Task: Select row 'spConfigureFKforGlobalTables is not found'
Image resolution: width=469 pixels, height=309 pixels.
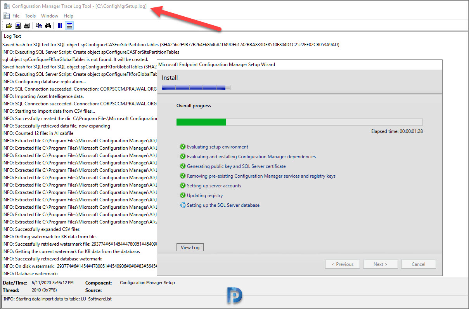Action: click(x=75, y=59)
